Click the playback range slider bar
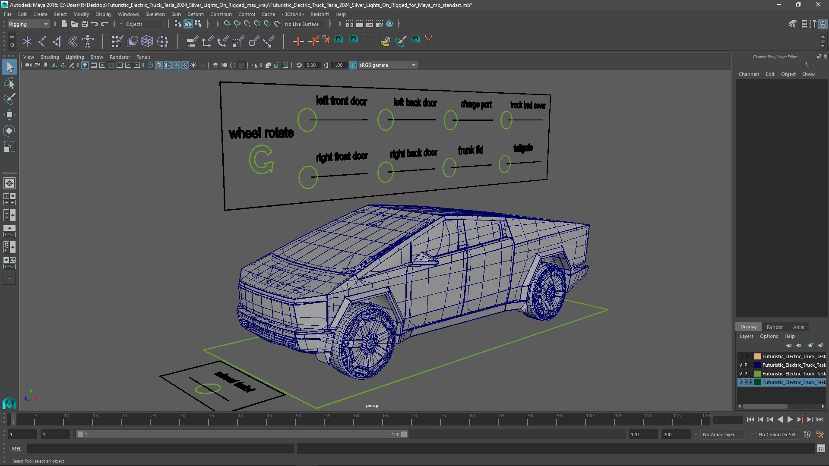Screen dimensions: 829x466 pos(242,435)
